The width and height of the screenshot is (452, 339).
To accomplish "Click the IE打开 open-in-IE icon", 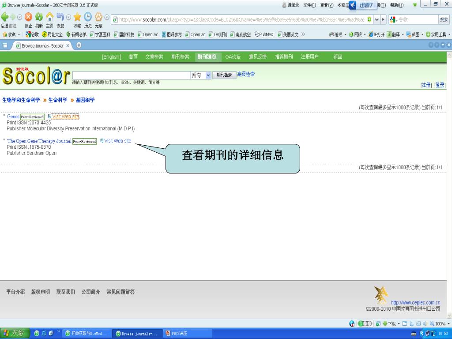I will coord(377,34).
